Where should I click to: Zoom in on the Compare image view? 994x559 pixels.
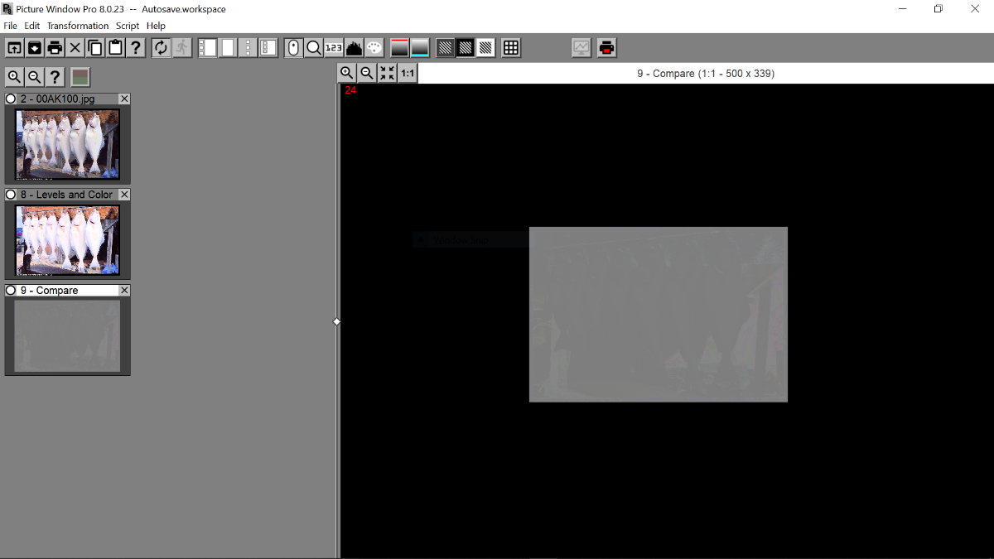[347, 73]
